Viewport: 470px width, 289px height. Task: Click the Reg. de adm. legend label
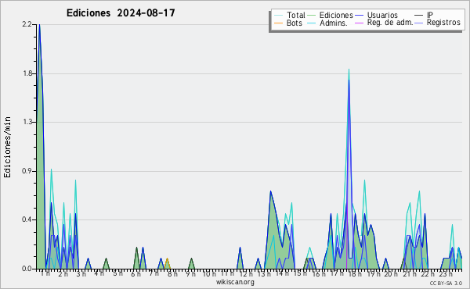pyautogui.click(x=389, y=23)
